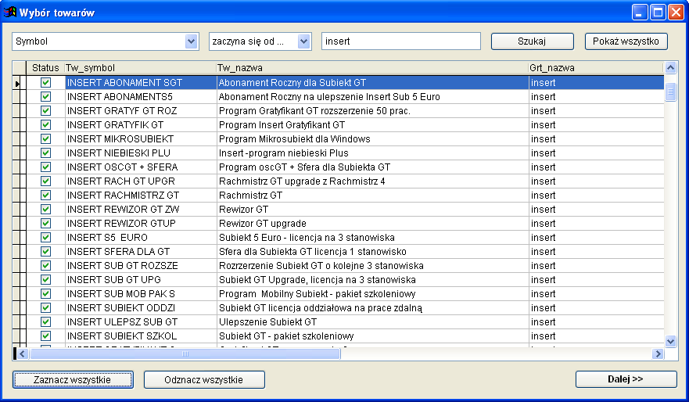
Task: Select cell 'Program Mikrosubiekt dla Windows'
Action: (372, 139)
